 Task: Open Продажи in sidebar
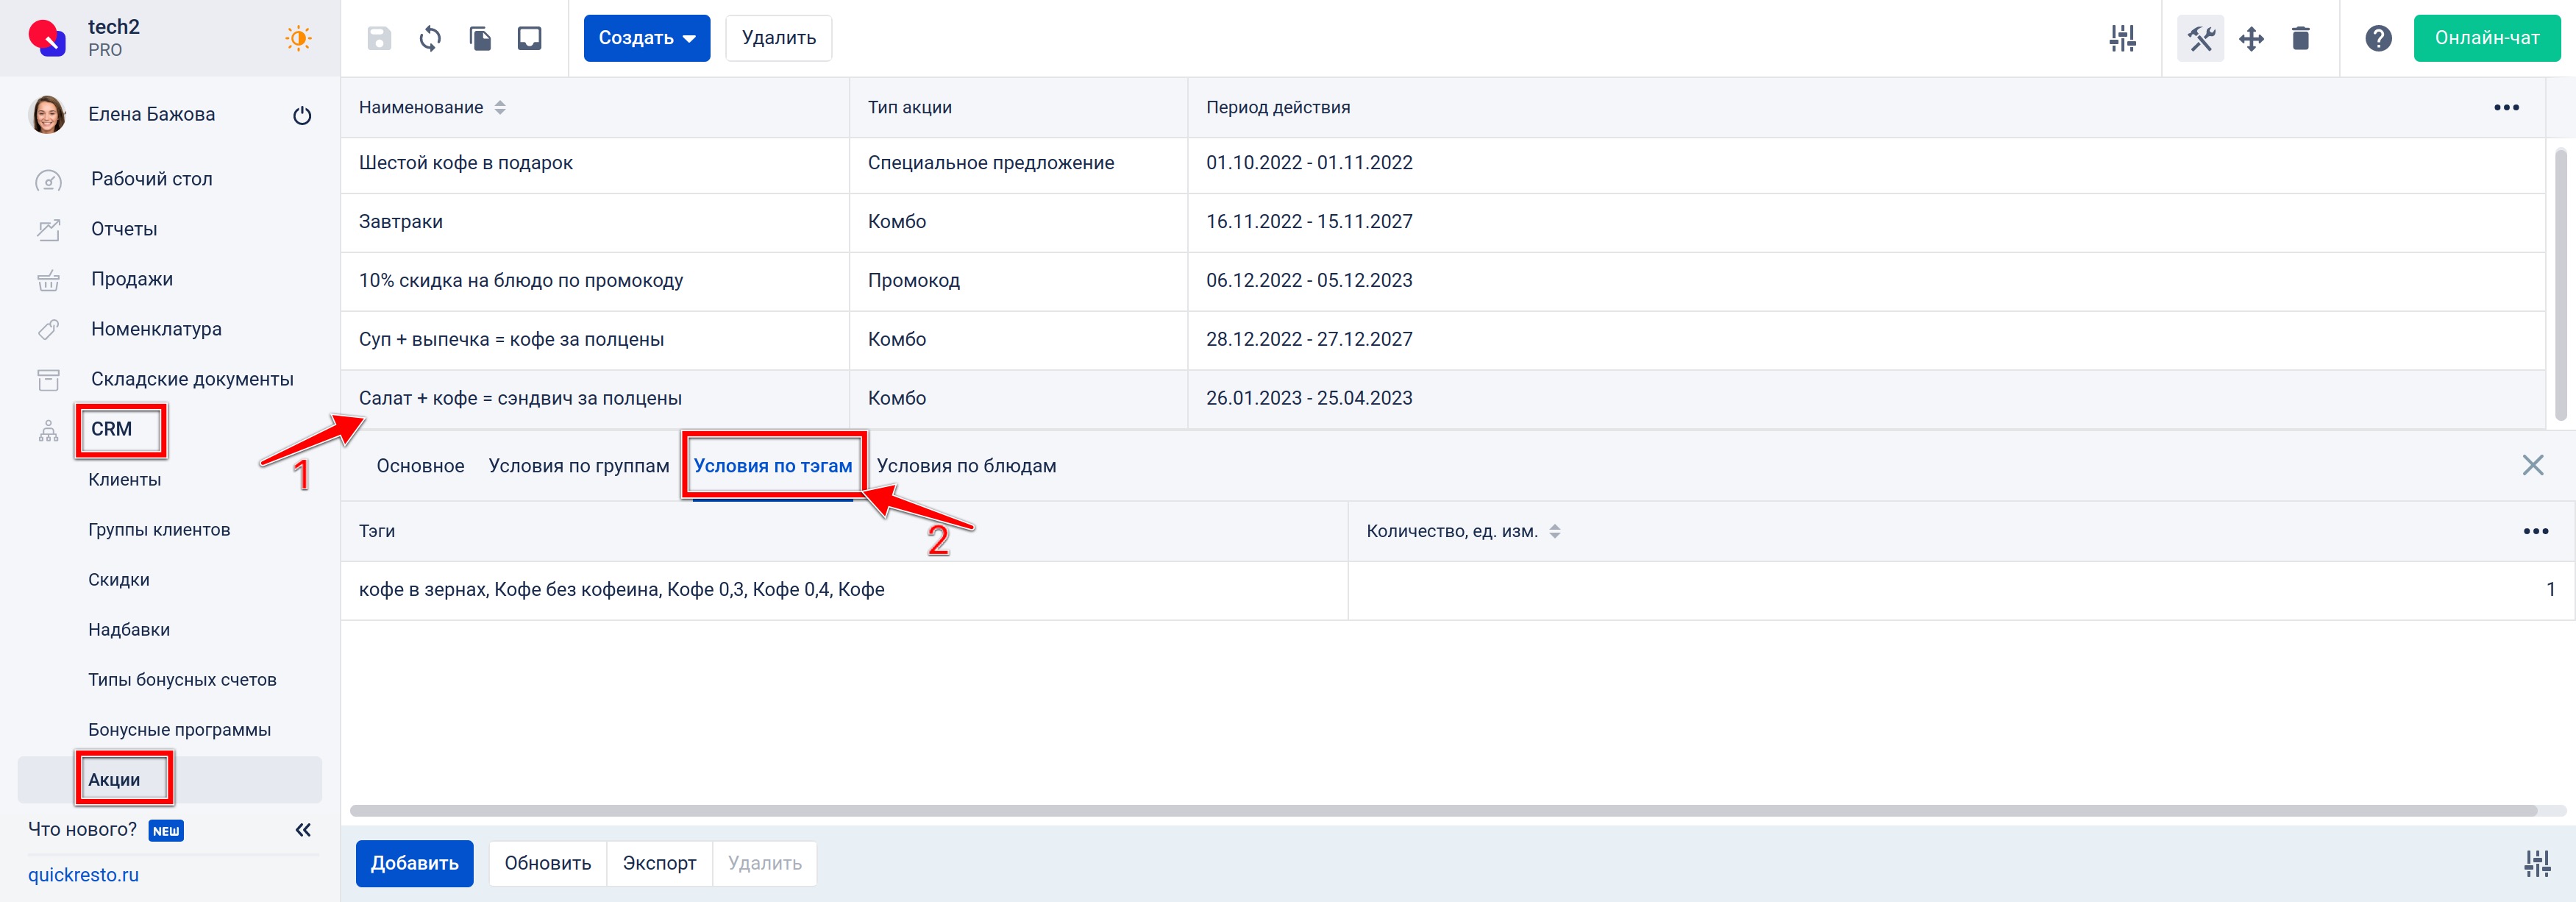tap(132, 279)
